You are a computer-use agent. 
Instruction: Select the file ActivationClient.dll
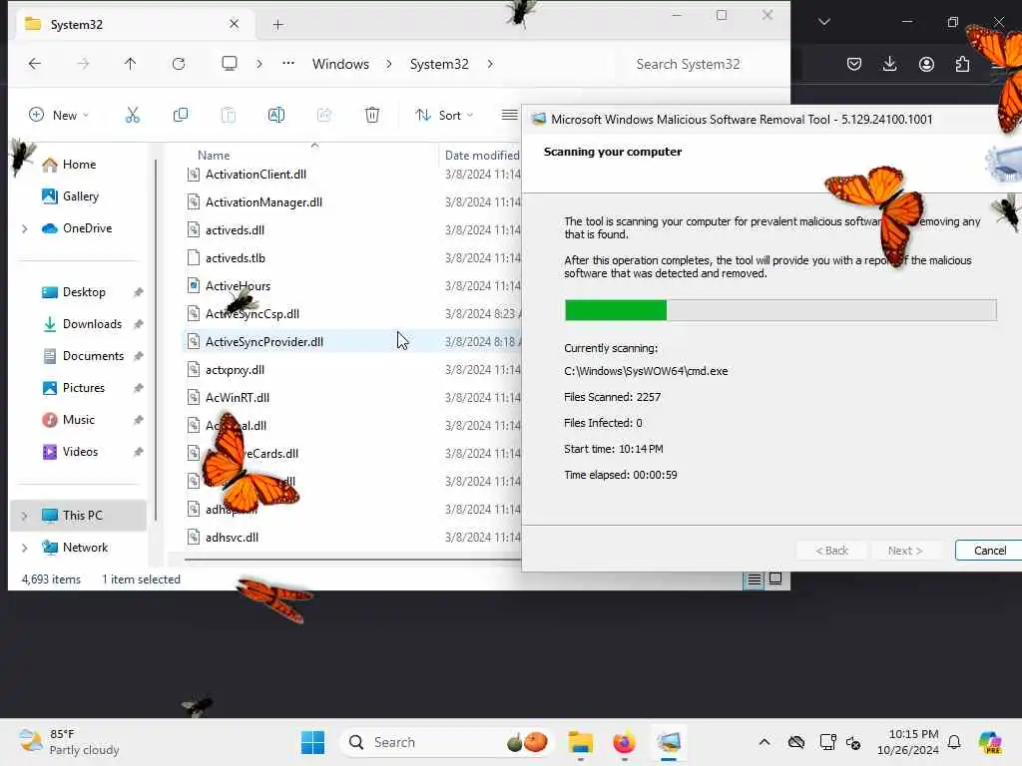pyautogui.click(x=255, y=175)
